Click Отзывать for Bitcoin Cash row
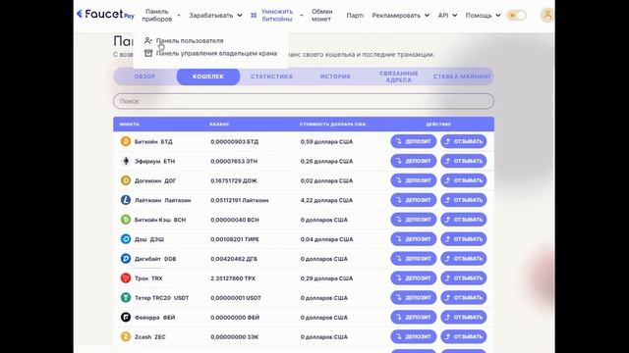Screen dimensions: 629x353 pos(464,220)
